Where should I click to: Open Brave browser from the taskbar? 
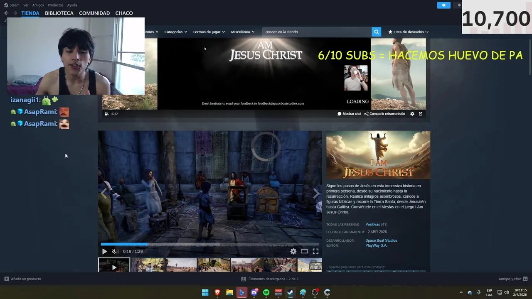click(x=217, y=292)
